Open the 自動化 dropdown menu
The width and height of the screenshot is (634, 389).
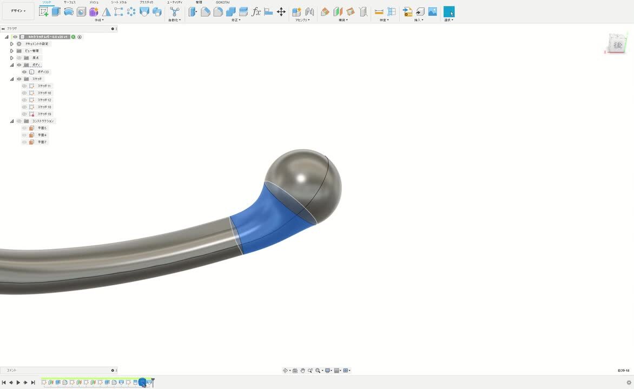coord(174,20)
